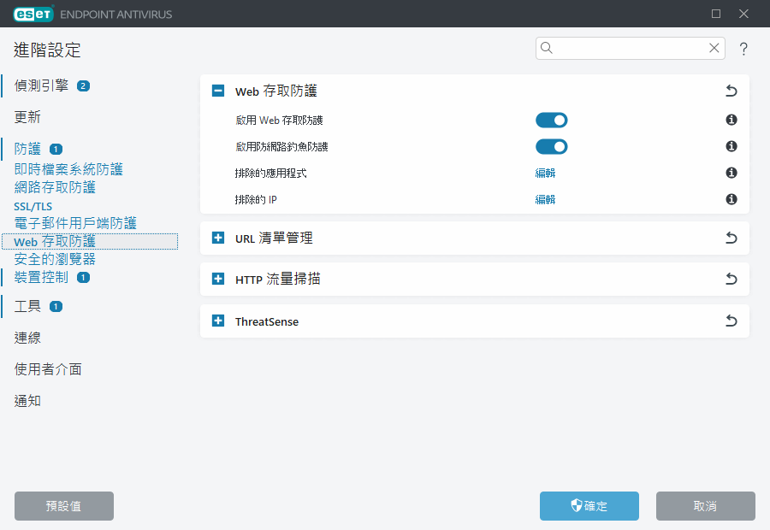Collapse the Web 存取防護 section
The height and width of the screenshot is (530, 770).
pos(218,91)
